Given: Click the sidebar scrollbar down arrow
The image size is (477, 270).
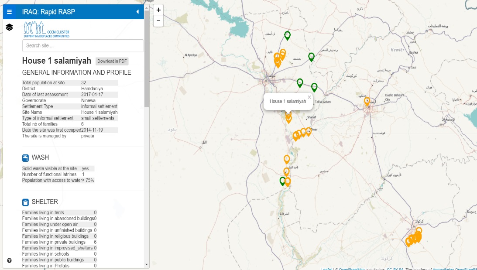Looking at the screenshot, I should point(147,264).
